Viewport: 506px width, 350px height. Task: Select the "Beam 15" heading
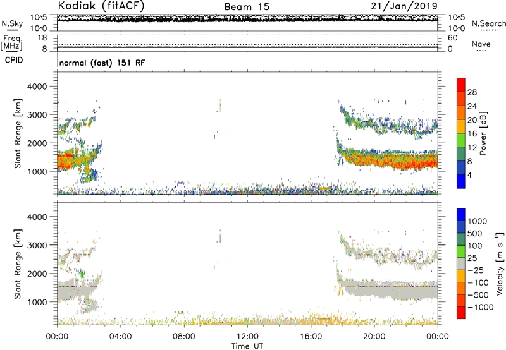(247, 7)
